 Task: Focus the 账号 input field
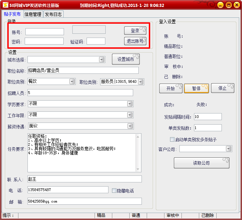tap(45, 32)
